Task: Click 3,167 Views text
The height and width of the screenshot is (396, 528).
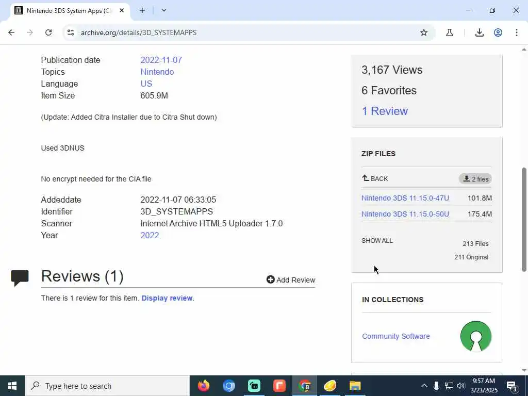Action: tap(392, 70)
